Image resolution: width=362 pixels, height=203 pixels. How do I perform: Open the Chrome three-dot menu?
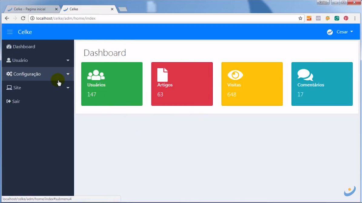coord(355,18)
